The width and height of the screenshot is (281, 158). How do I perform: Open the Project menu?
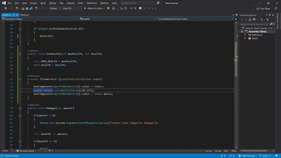(34, 3)
